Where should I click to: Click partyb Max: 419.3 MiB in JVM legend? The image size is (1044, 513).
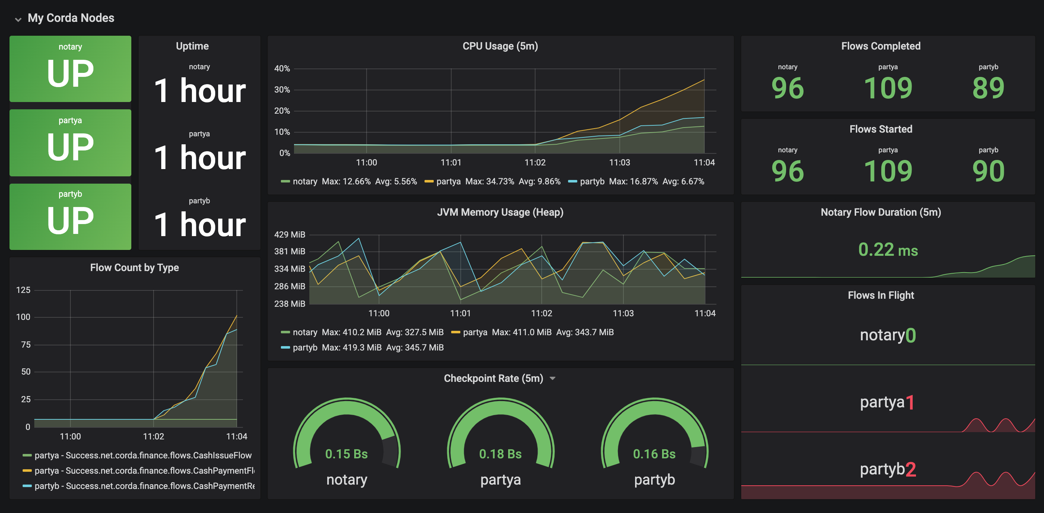pyautogui.click(x=351, y=347)
